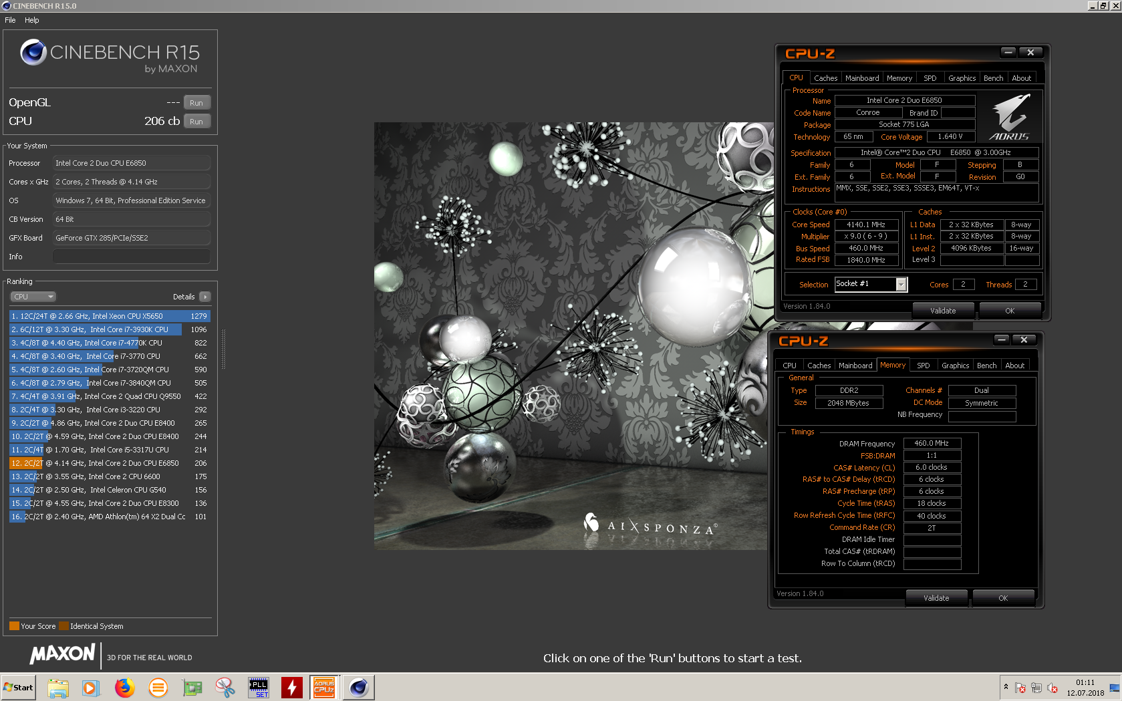Open the Help menu in Cinebench
This screenshot has height=701, width=1122.
pyautogui.click(x=32, y=20)
